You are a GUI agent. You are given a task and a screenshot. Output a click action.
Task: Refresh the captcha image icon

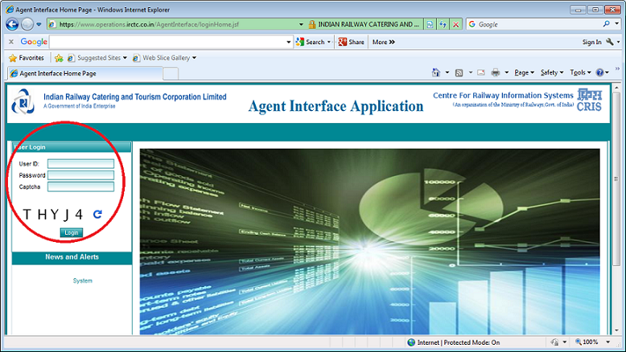(x=98, y=215)
